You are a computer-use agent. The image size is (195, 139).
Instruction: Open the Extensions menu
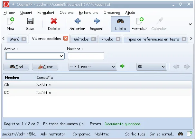coord(88,13)
